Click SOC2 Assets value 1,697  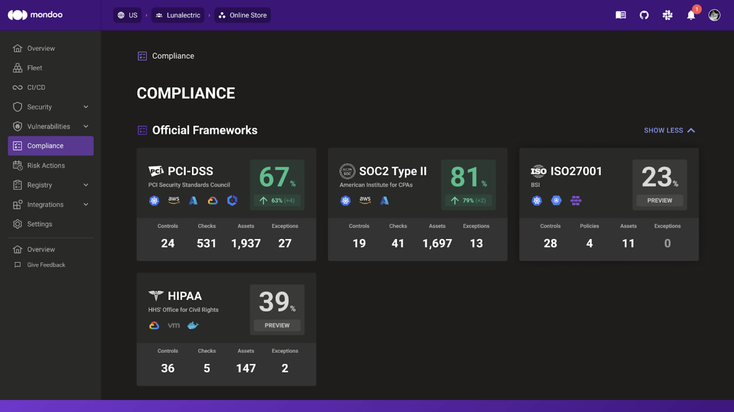(437, 243)
